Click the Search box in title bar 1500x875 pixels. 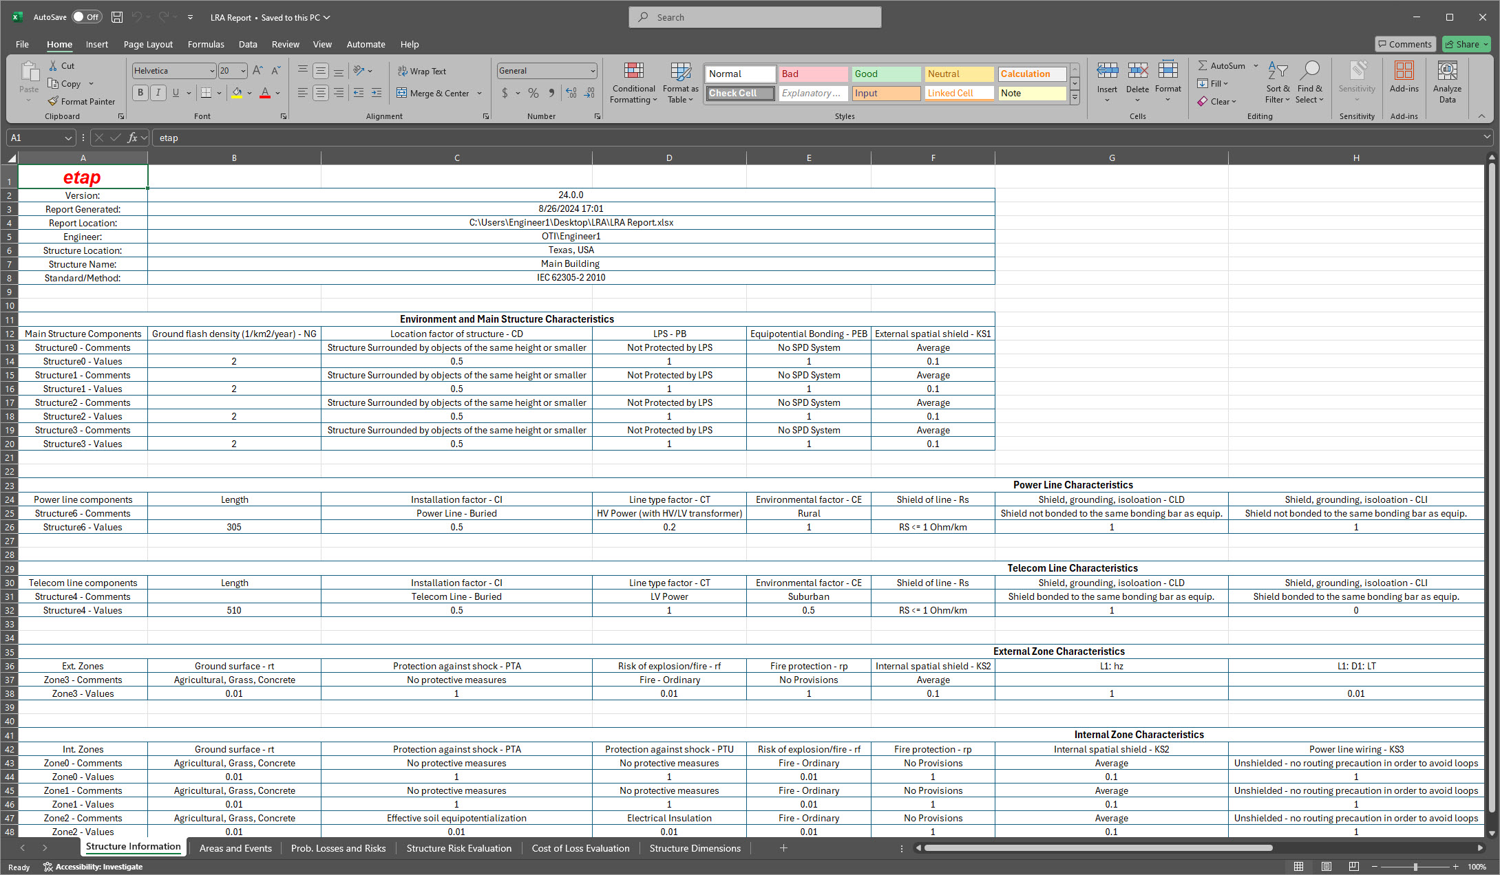[x=754, y=17]
